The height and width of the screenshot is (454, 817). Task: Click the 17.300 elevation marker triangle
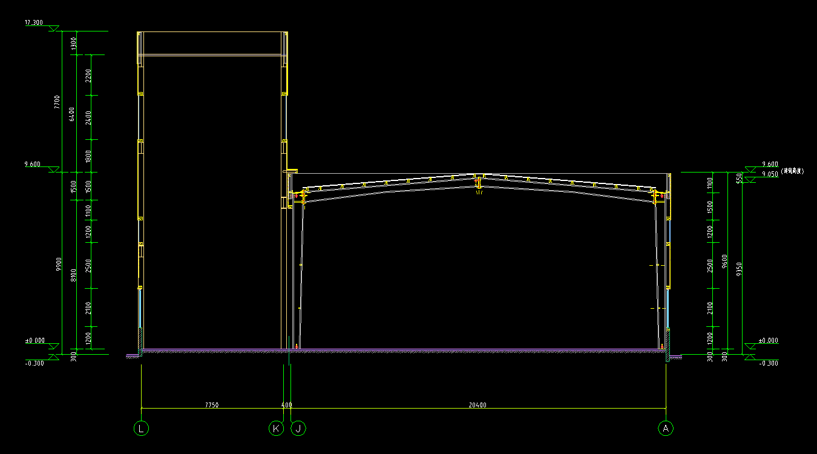click(53, 28)
